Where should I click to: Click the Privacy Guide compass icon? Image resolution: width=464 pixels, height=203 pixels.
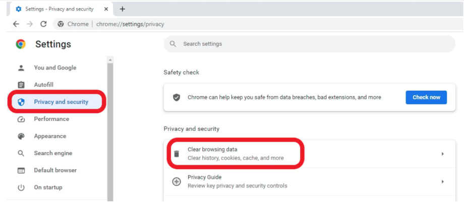(x=177, y=182)
